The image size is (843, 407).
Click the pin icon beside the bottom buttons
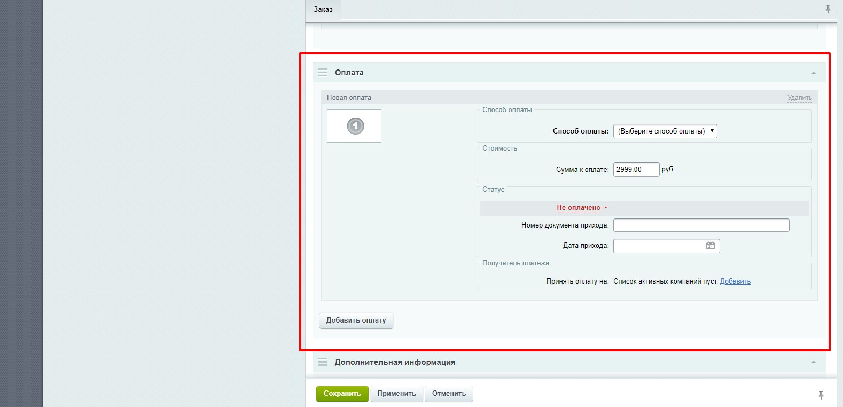click(821, 395)
